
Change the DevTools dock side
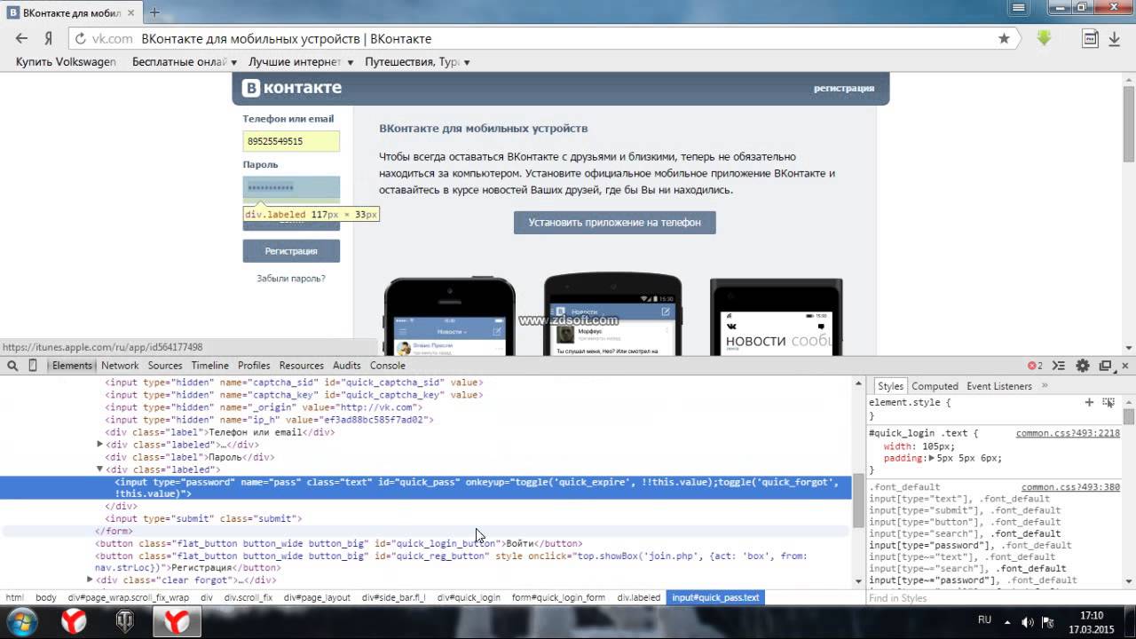pos(1106,366)
